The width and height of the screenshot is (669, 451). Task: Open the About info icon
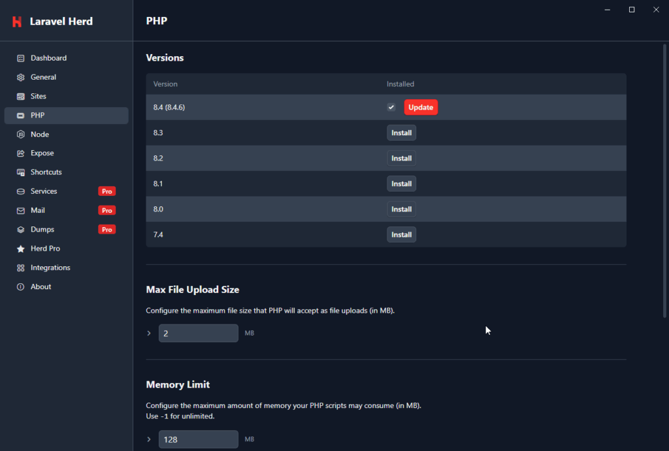coord(20,287)
